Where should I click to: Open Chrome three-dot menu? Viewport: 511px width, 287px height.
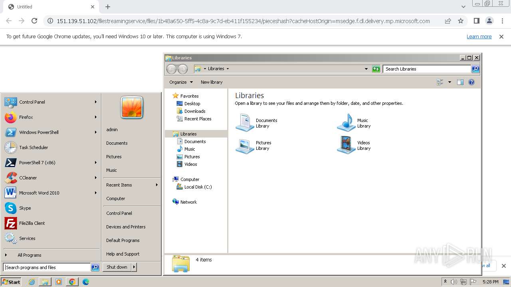(x=502, y=21)
